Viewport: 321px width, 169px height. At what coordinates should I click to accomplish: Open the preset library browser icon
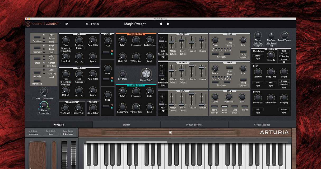click(66, 24)
